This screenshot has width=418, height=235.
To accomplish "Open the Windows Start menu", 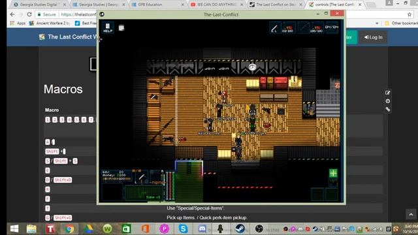I will 14,228.
